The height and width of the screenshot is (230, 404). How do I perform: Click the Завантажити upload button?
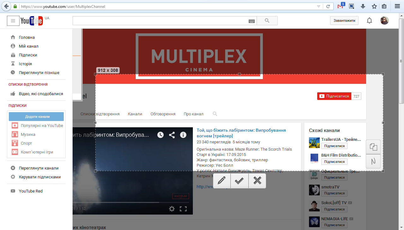(344, 21)
